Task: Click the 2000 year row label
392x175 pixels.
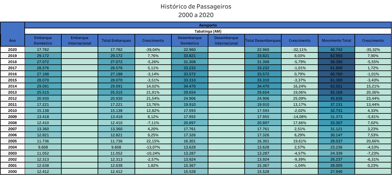Action: click(13, 171)
